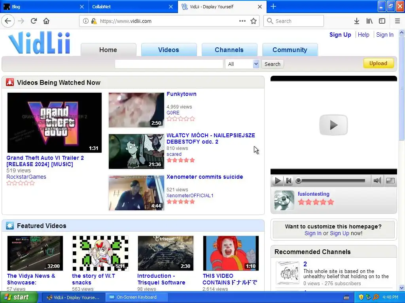The image size is (405, 303).
Task: Open the site information icon in address bar
Action: tap(86, 21)
